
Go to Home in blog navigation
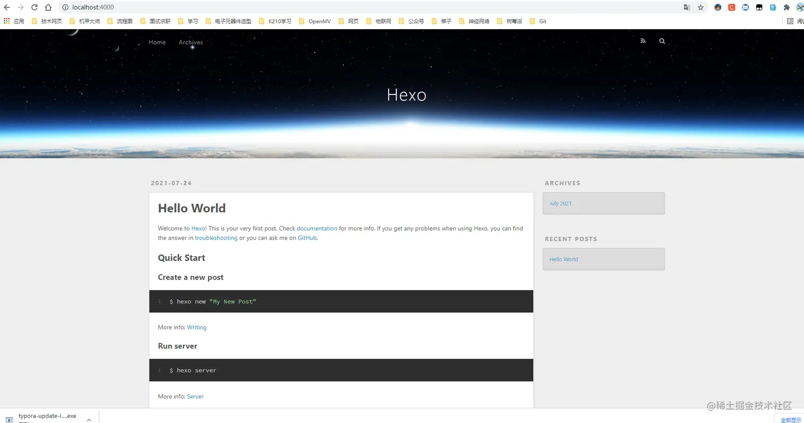pyautogui.click(x=157, y=42)
